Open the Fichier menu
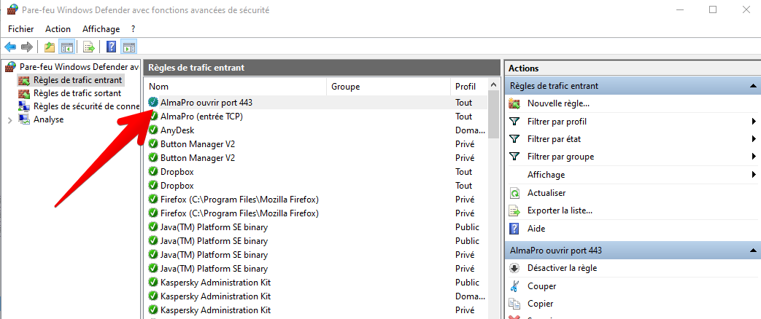761x319 pixels. click(x=21, y=29)
